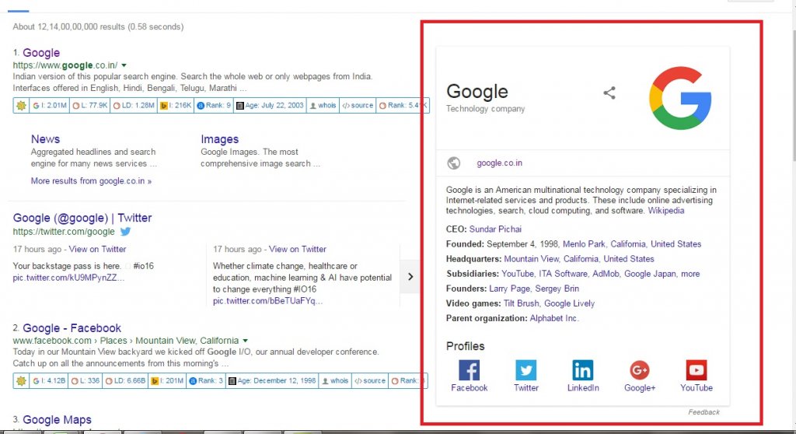Click founder Sergey Brin link
This screenshot has height=434, width=796.
tap(557, 289)
